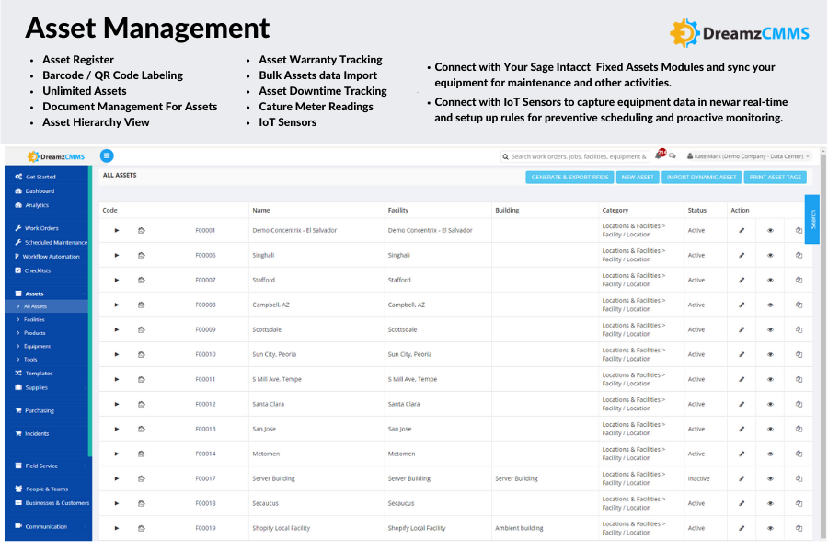828x552 pixels.
Task: Open the notifications bell icon
Action: coord(660,155)
